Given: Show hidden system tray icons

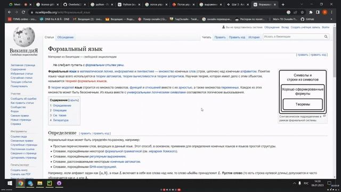Looking at the screenshot, I should click(294, 183).
